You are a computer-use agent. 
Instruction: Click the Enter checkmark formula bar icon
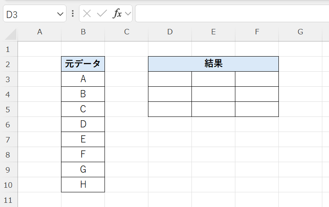pyautogui.click(x=102, y=14)
